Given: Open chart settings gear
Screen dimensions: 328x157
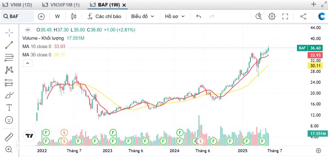Looking at the screenshot, I should [272, 16].
